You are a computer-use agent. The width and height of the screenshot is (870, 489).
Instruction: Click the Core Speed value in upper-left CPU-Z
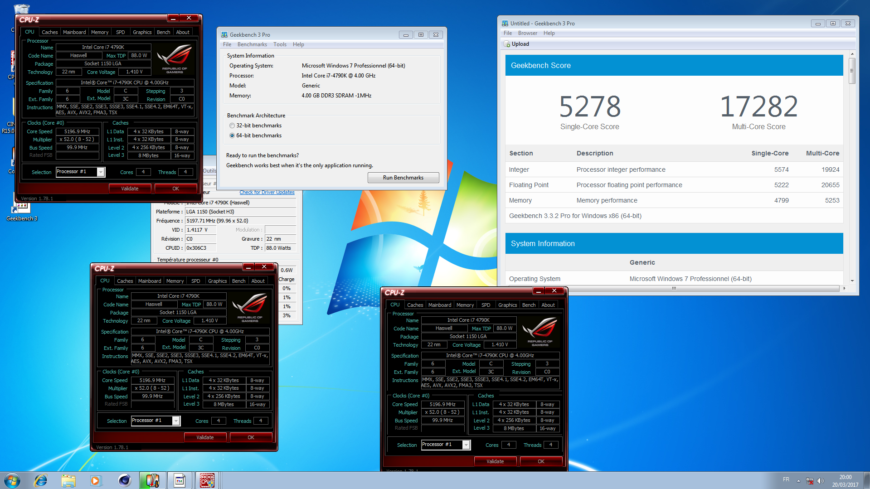(77, 131)
